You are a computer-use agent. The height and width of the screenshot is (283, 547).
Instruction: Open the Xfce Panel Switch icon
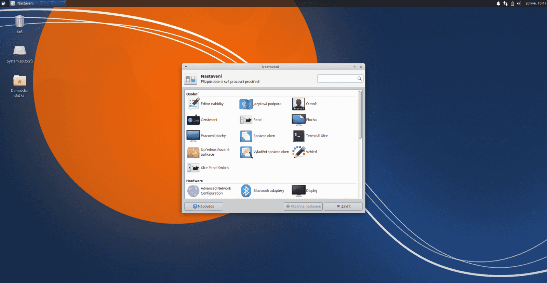point(194,168)
